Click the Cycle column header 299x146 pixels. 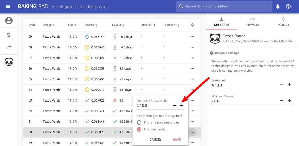pos(32,25)
